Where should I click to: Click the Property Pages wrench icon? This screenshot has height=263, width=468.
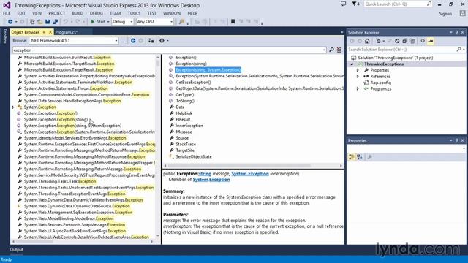pyautogui.click(x=370, y=157)
